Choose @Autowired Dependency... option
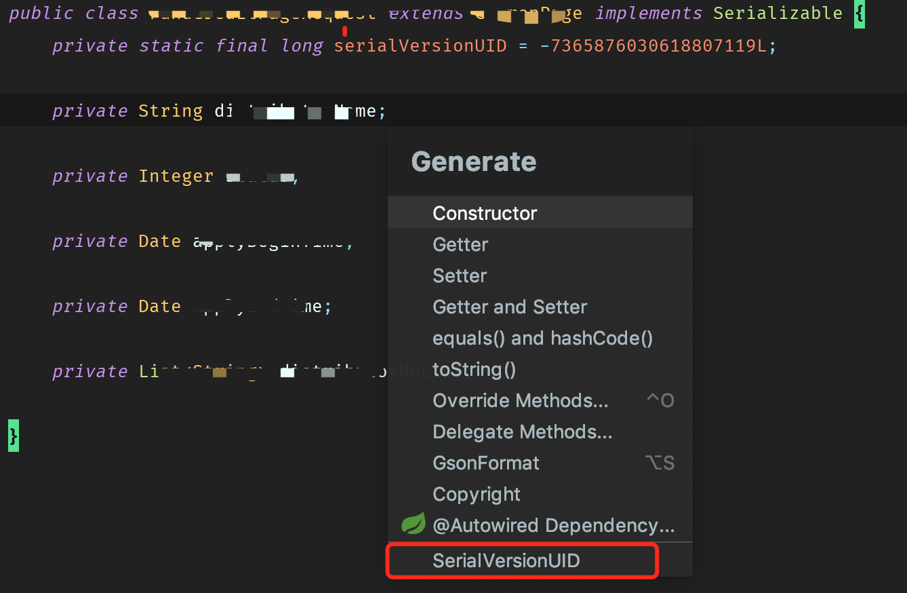The image size is (907, 593). (x=540, y=525)
